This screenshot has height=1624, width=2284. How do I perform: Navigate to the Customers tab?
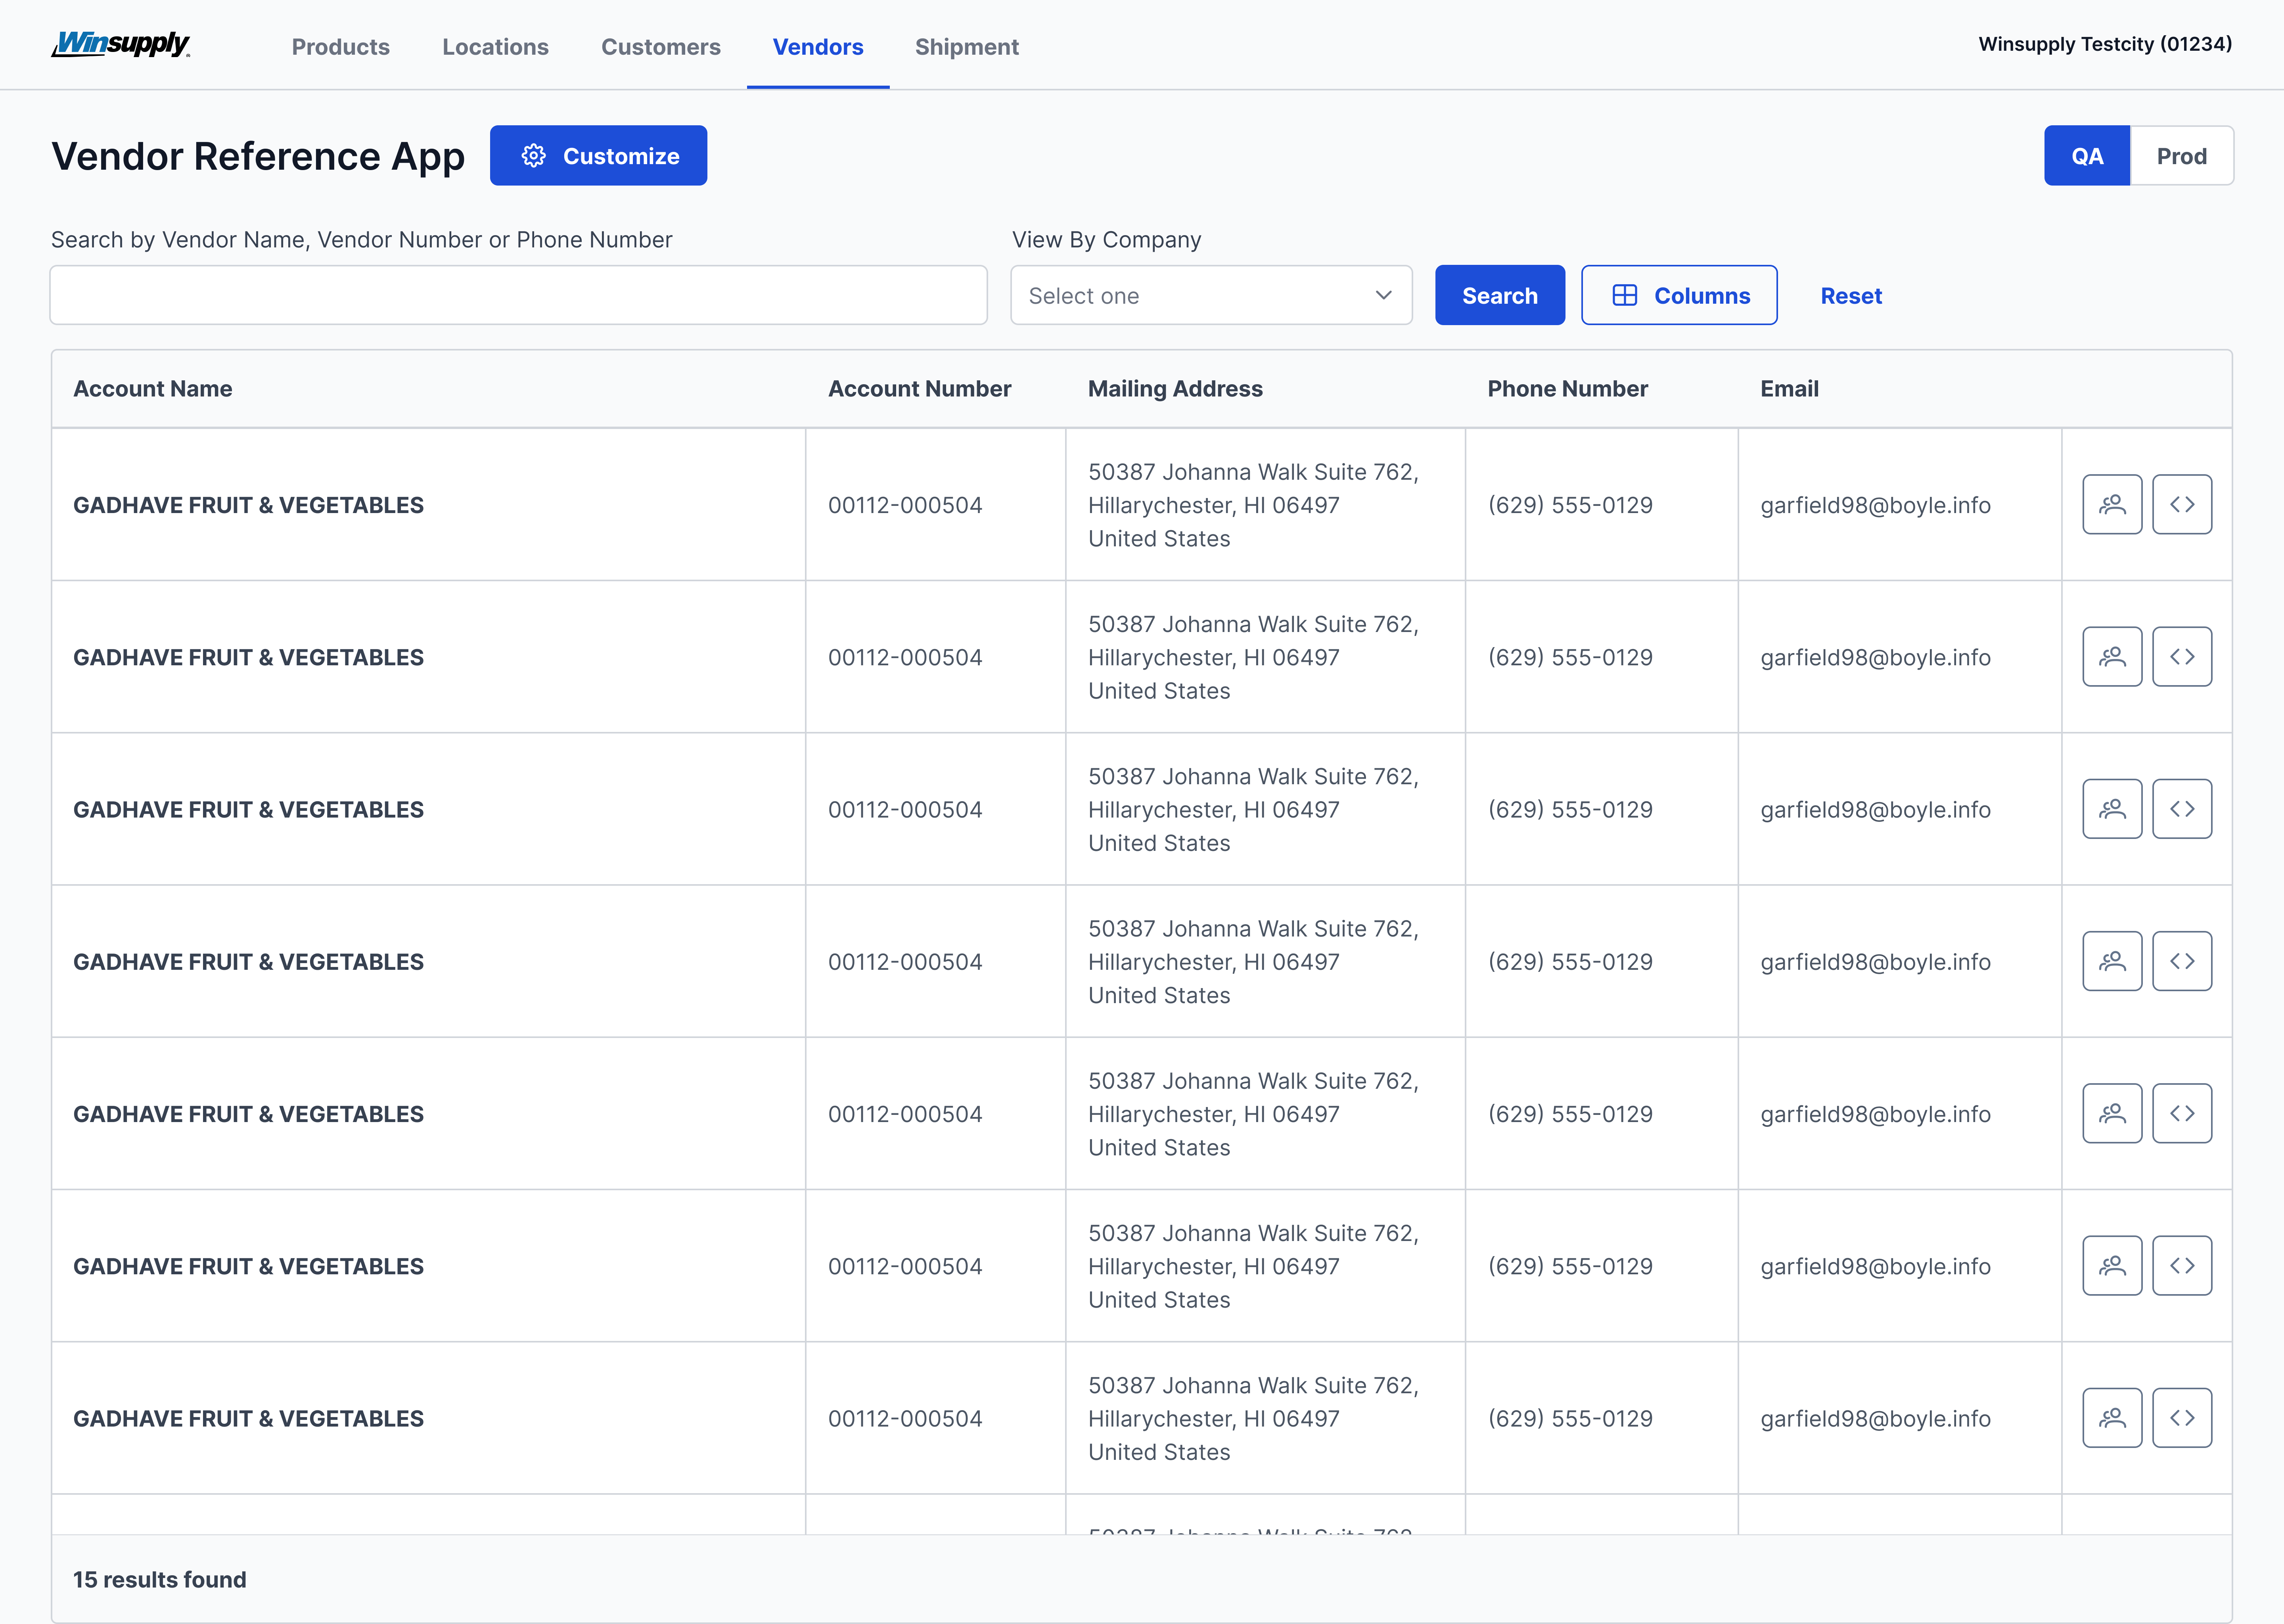(660, 47)
